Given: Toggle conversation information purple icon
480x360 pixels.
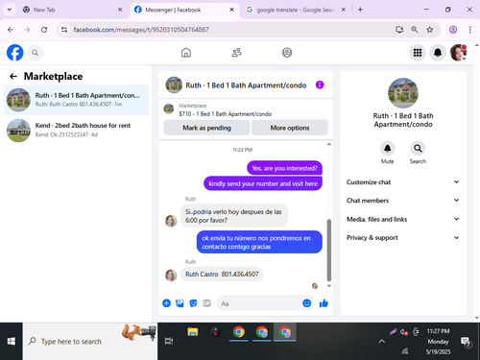Looking at the screenshot, I should 320,84.
